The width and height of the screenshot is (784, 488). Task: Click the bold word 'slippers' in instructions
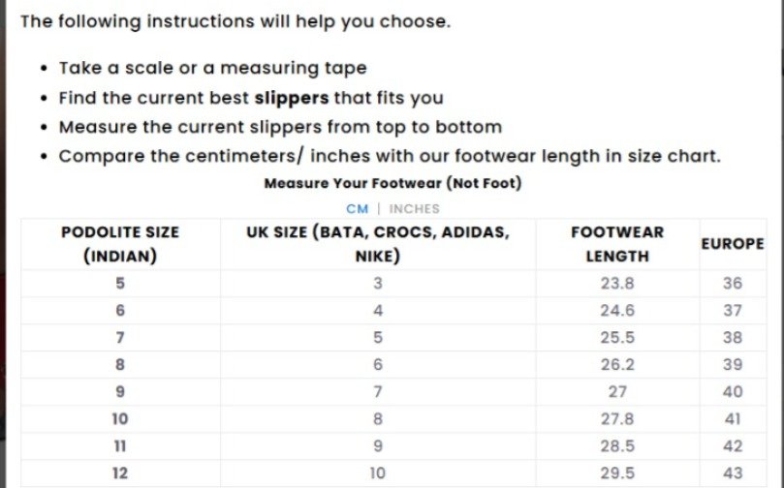point(291,98)
